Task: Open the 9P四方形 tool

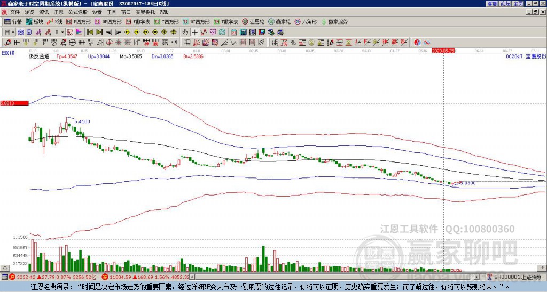Action: tap(108, 21)
